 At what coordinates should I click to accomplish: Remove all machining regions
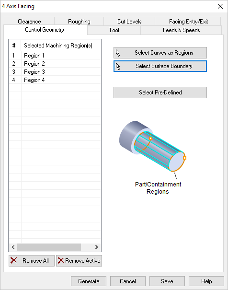(x=32, y=261)
